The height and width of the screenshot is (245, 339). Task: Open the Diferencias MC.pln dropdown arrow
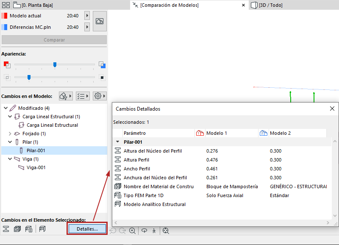(x=87, y=27)
